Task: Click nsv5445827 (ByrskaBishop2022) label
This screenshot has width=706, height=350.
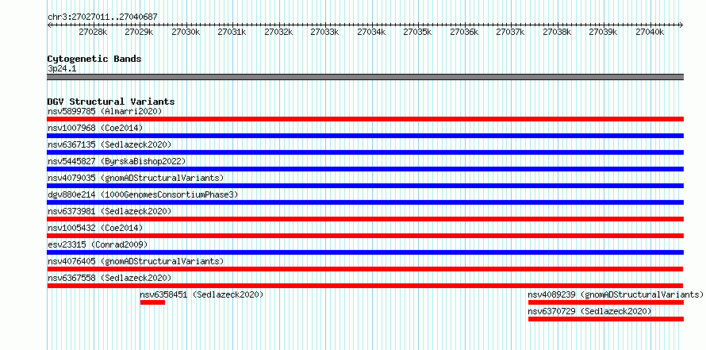Action: pos(117,161)
